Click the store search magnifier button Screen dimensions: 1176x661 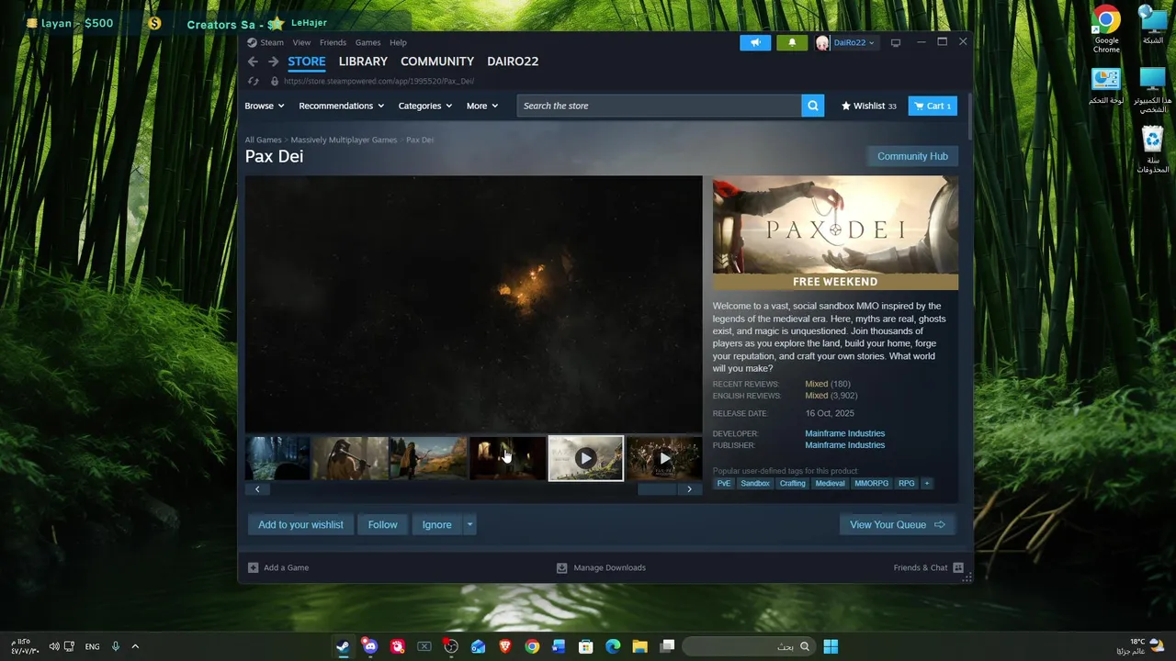[812, 106]
